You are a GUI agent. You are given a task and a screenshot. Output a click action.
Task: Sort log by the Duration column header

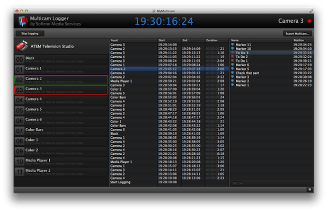coord(217,40)
